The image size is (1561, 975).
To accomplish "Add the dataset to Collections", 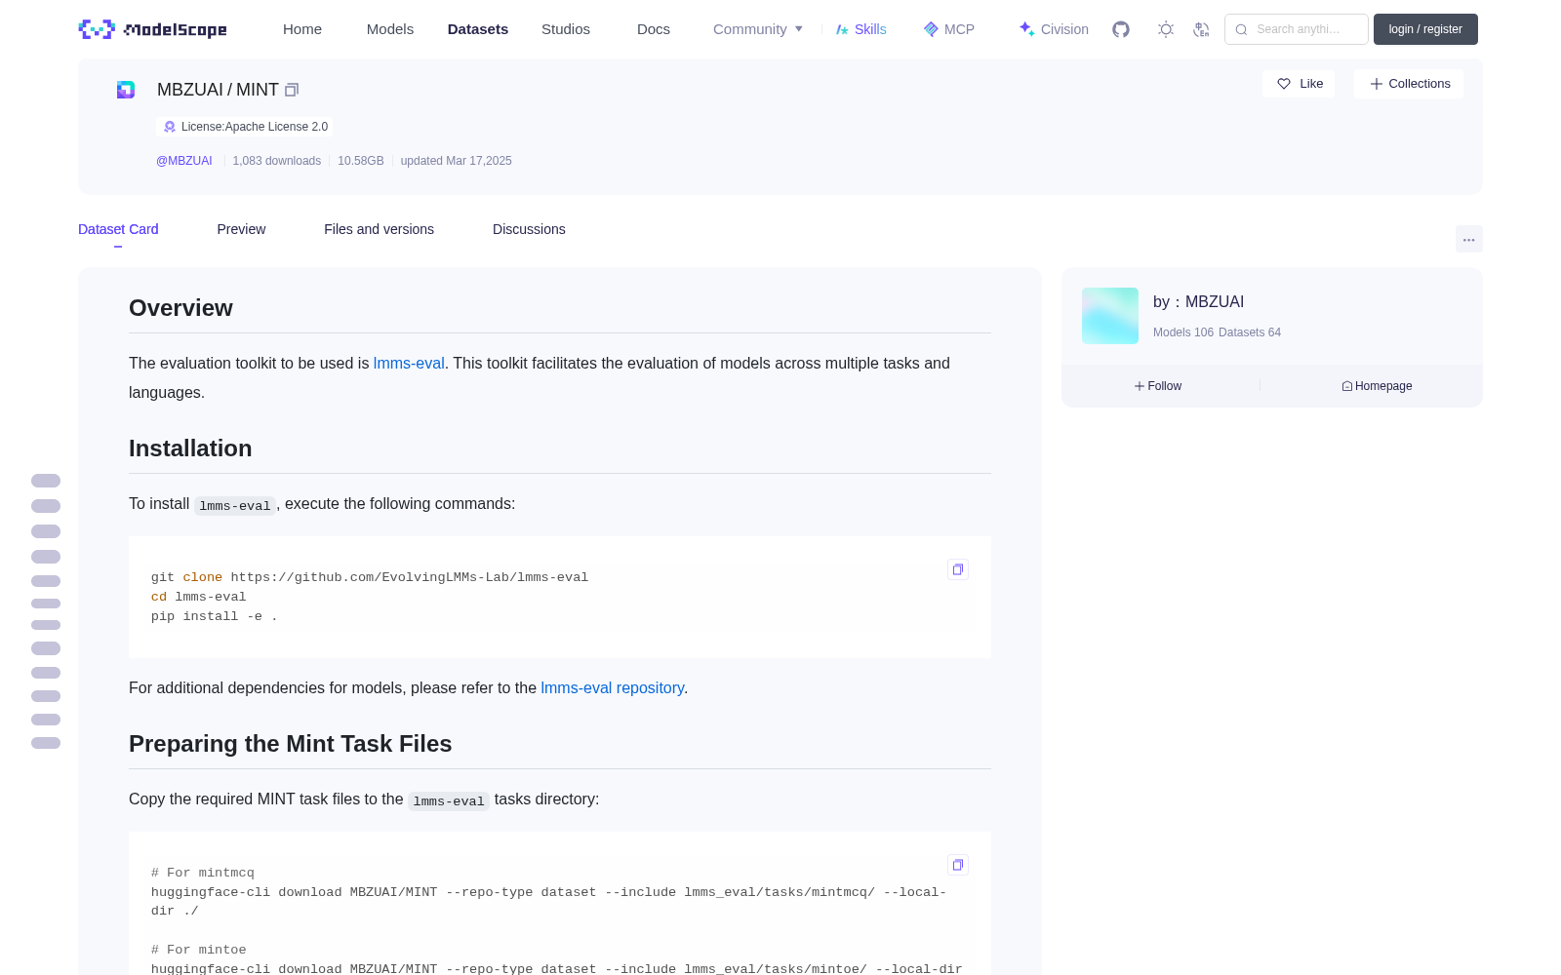I will pos(1409,84).
